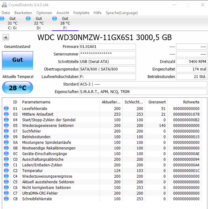This screenshot has height=209, width=208.
Task: Open the Optionen menu
Action: click(44, 13)
